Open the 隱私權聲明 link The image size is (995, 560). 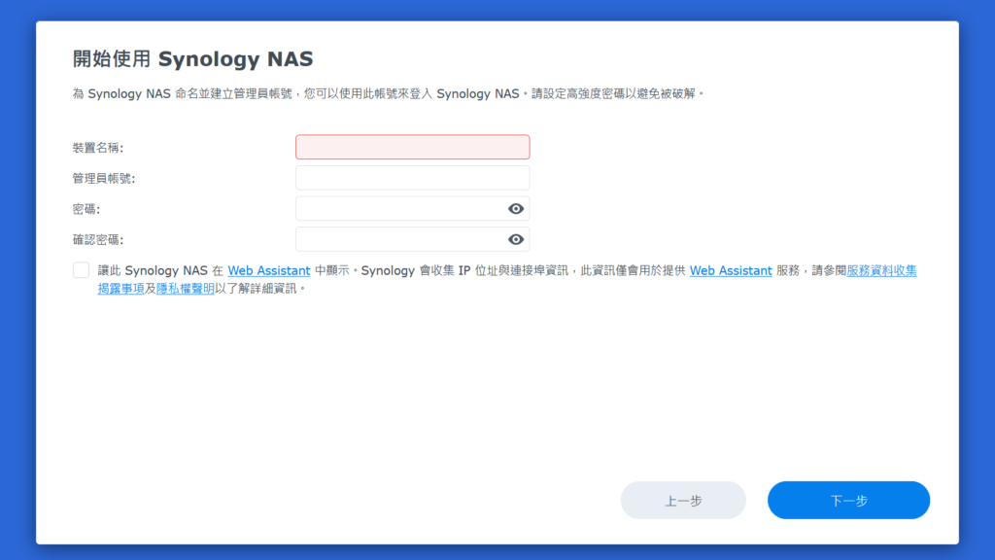[186, 289]
